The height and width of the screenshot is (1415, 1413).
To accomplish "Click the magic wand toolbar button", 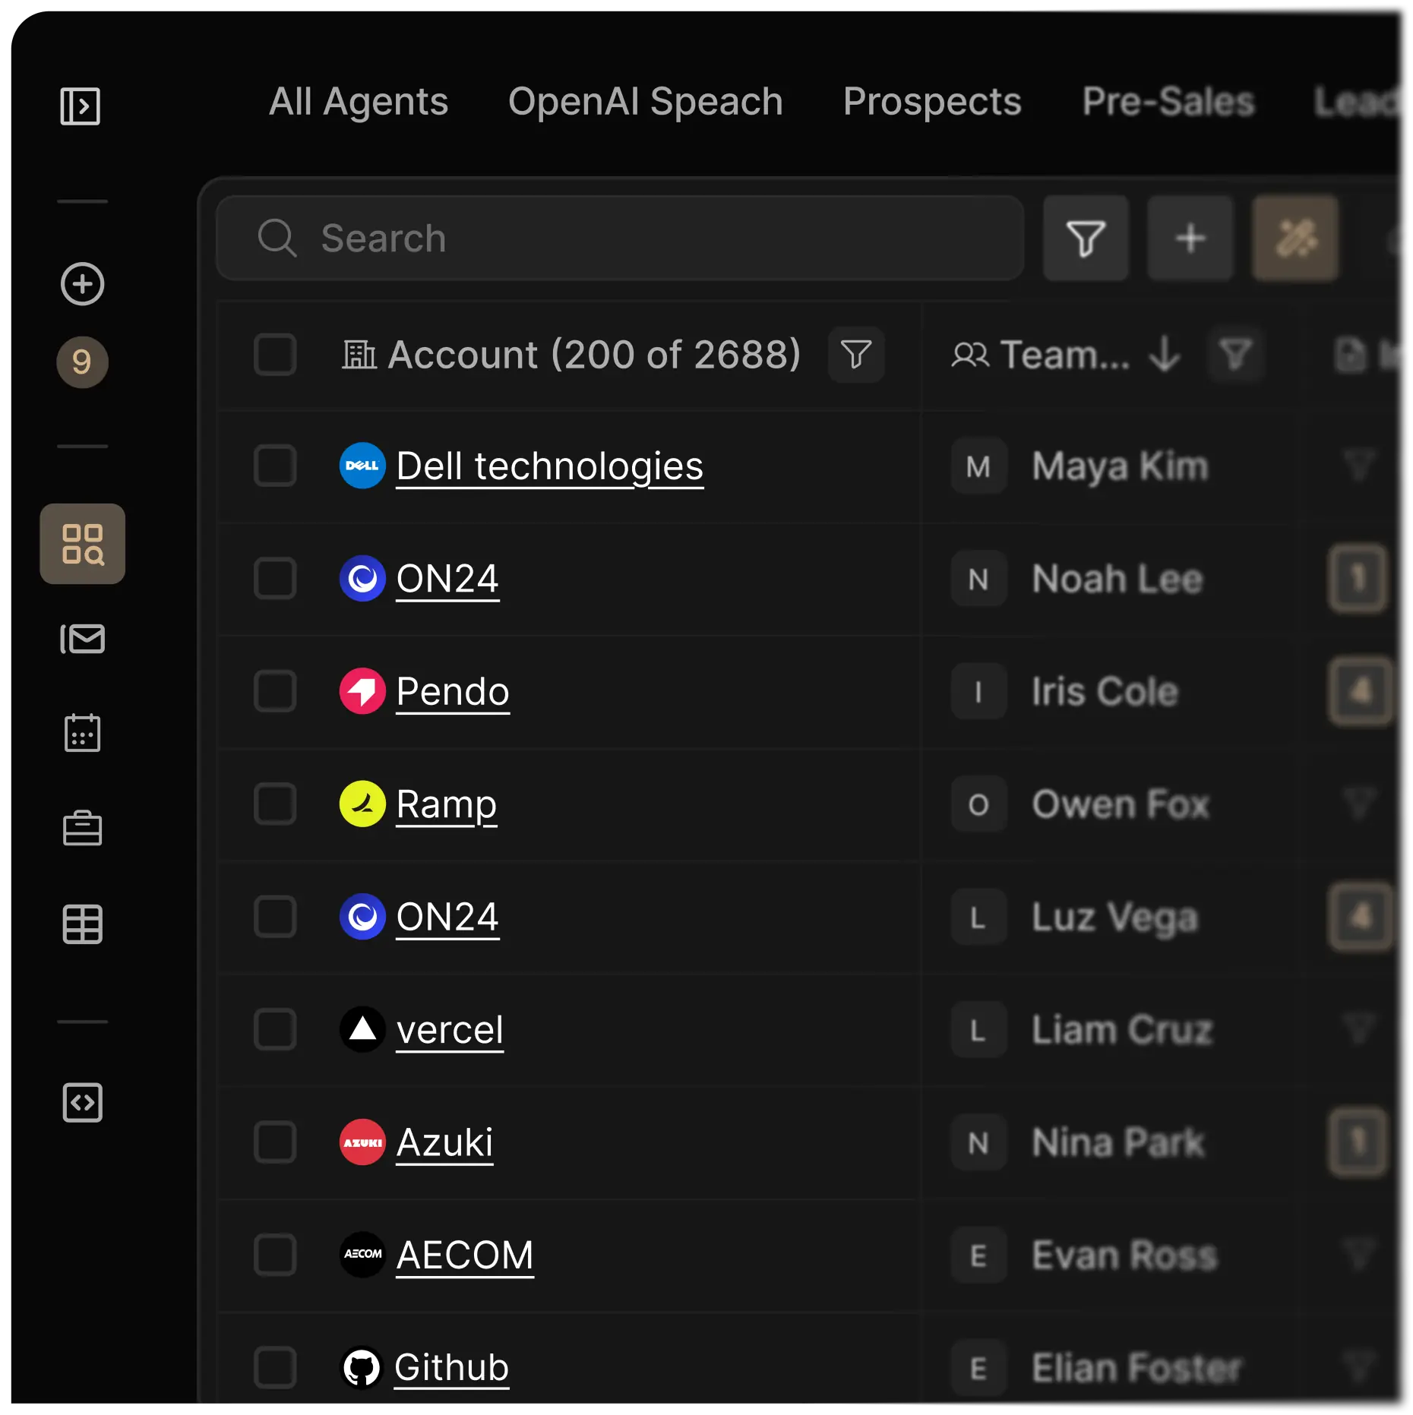I will 1295,238.
